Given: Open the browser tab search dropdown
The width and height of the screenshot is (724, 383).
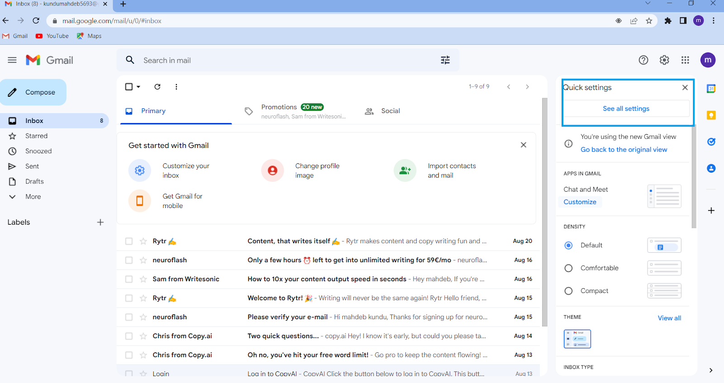Looking at the screenshot, I should click(x=648, y=4).
